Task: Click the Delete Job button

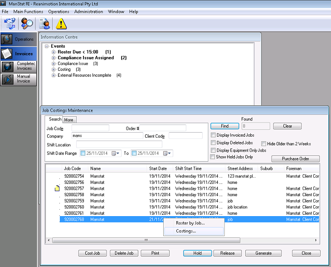Action: click(124, 253)
